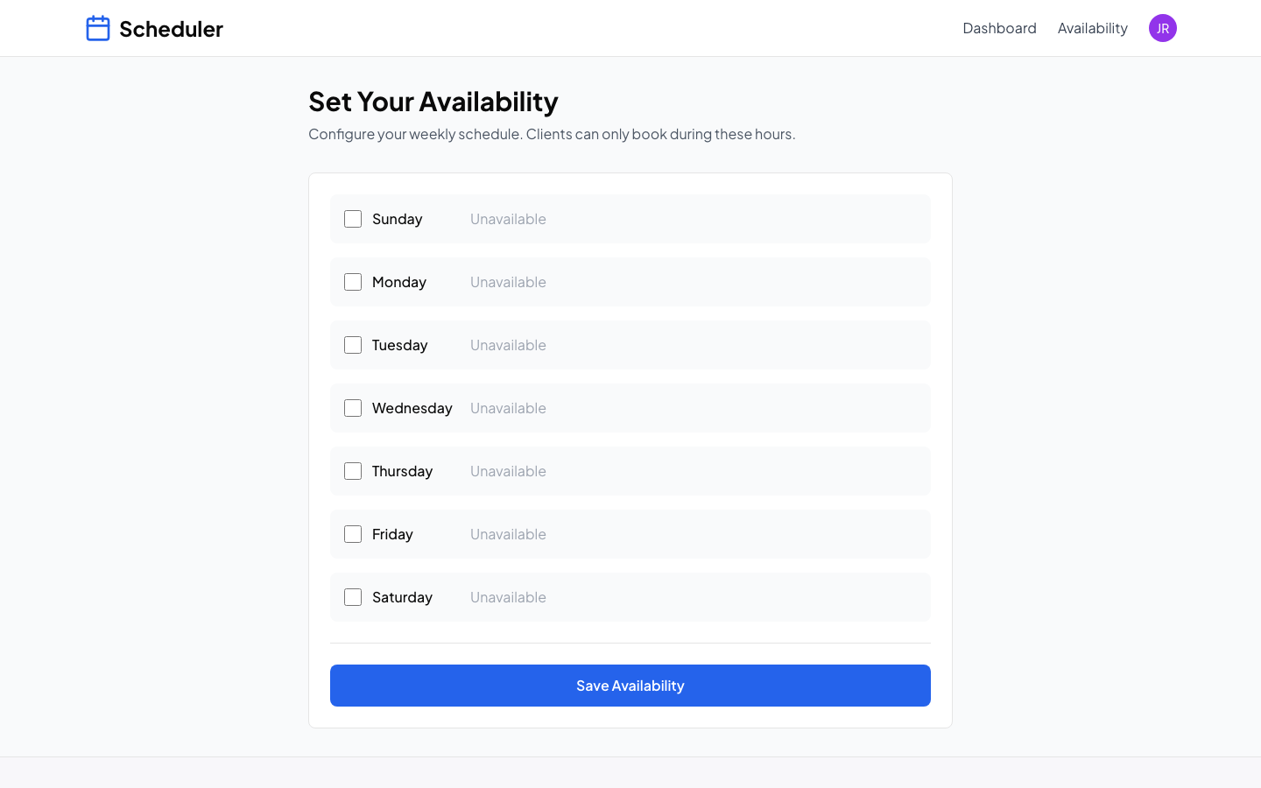Screen dimensions: 1261x788
Task: Check the Saturday availability box
Action: (x=353, y=597)
